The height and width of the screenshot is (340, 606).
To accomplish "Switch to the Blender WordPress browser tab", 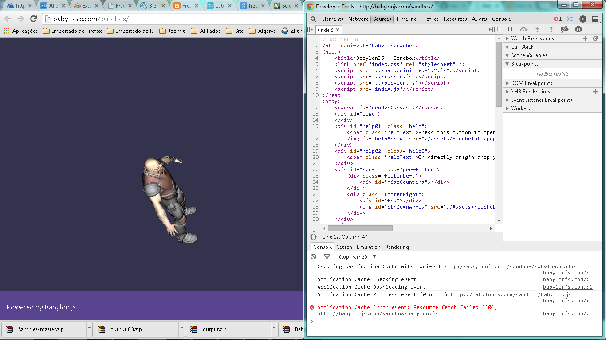I will [x=152, y=6].
